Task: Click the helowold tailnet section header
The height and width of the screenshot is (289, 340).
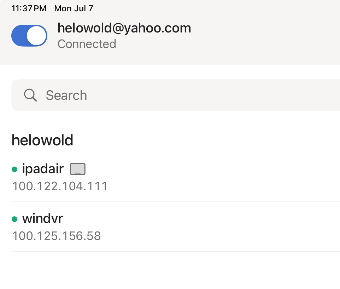Action: tap(42, 140)
